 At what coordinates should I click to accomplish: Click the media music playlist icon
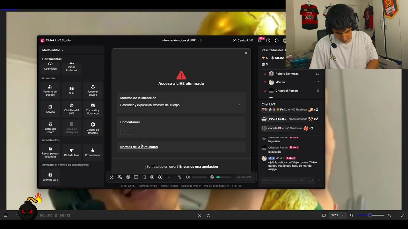pos(120,177)
